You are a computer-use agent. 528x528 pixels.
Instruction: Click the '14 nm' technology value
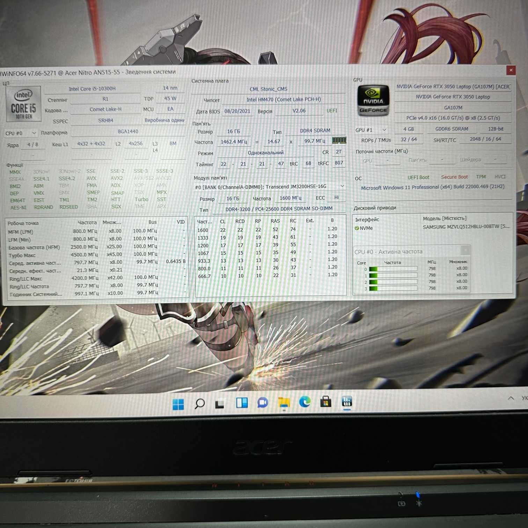point(170,88)
